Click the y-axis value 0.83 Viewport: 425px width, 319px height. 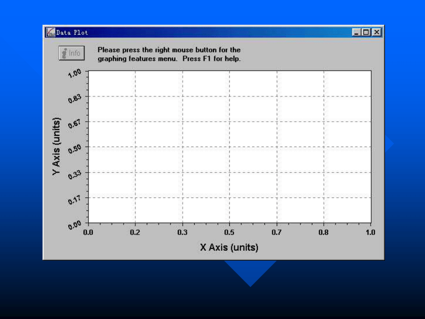coord(75,98)
